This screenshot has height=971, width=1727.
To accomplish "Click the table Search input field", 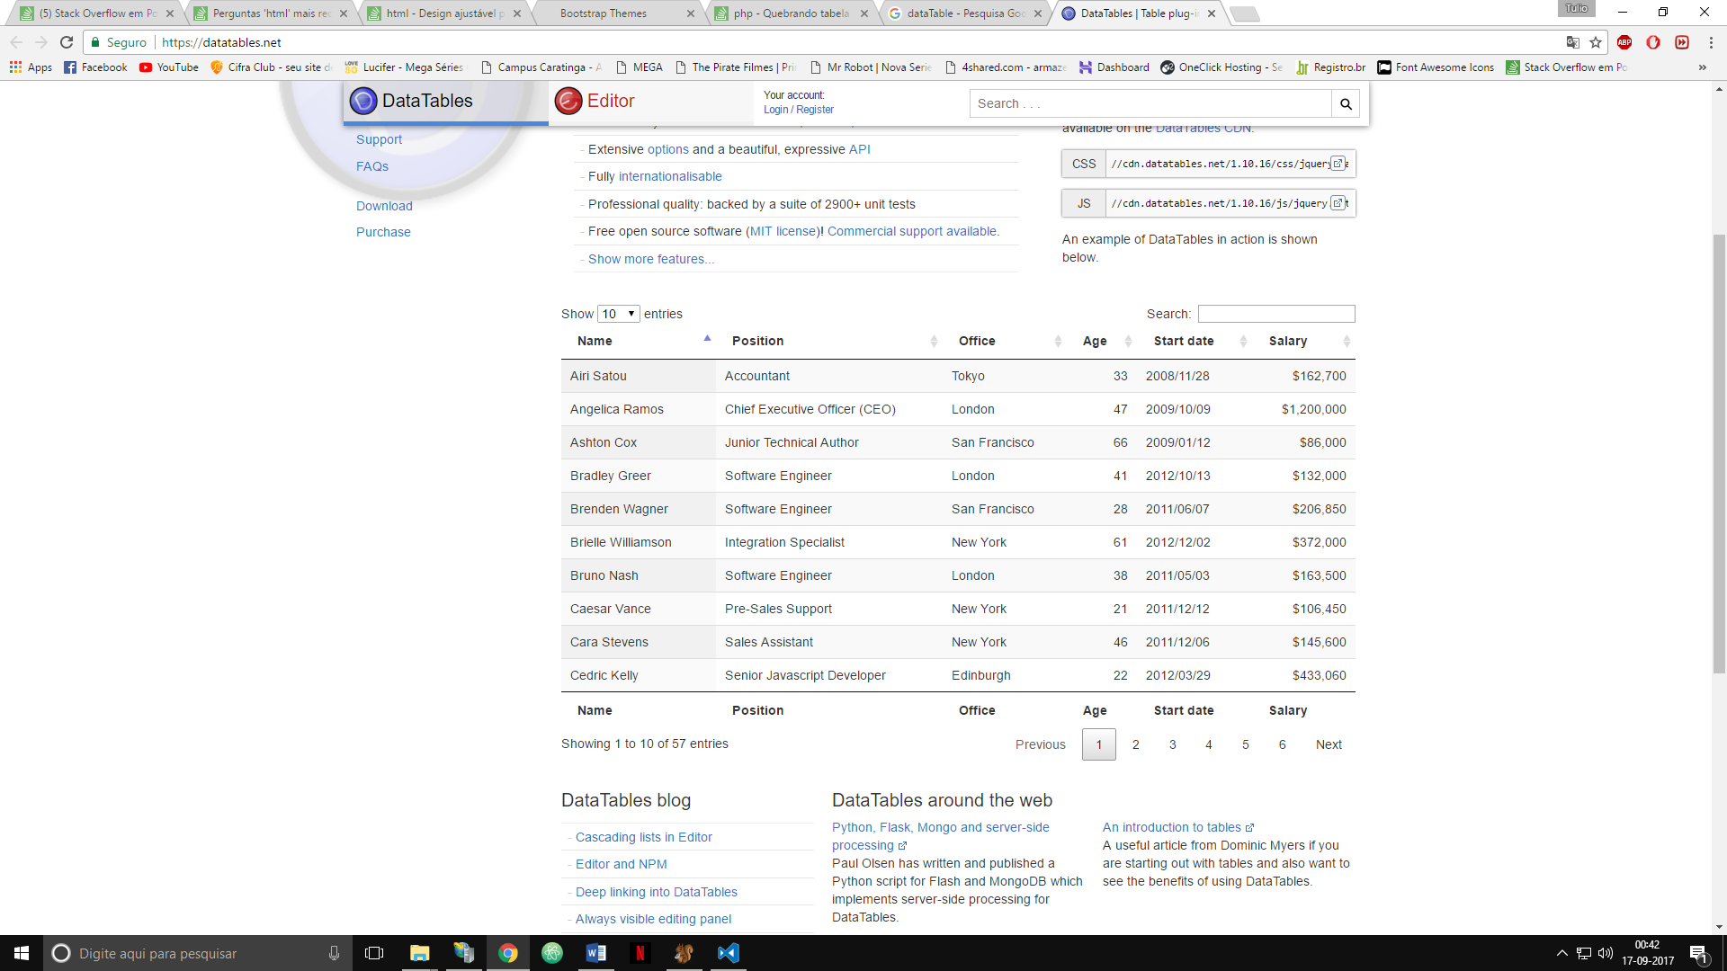I will [x=1276, y=314].
